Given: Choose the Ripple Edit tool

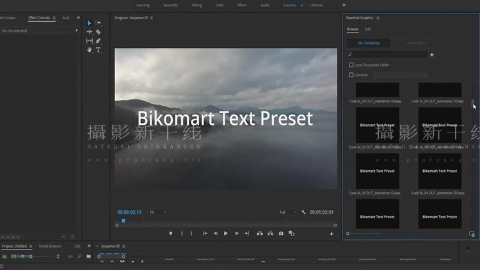Looking at the screenshot, I should click(x=89, y=31).
